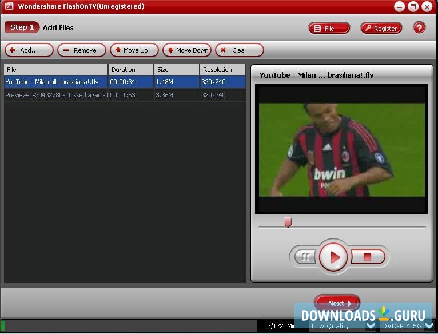Click the preview title Milan ... brasiliana!.flv
The width and height of the screenshot is (438, 334).
[x=316, y=75]
